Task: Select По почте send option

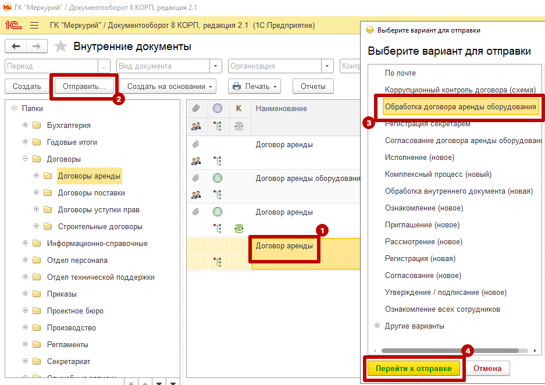Action: pyautogui.click(x=400, y=73)
